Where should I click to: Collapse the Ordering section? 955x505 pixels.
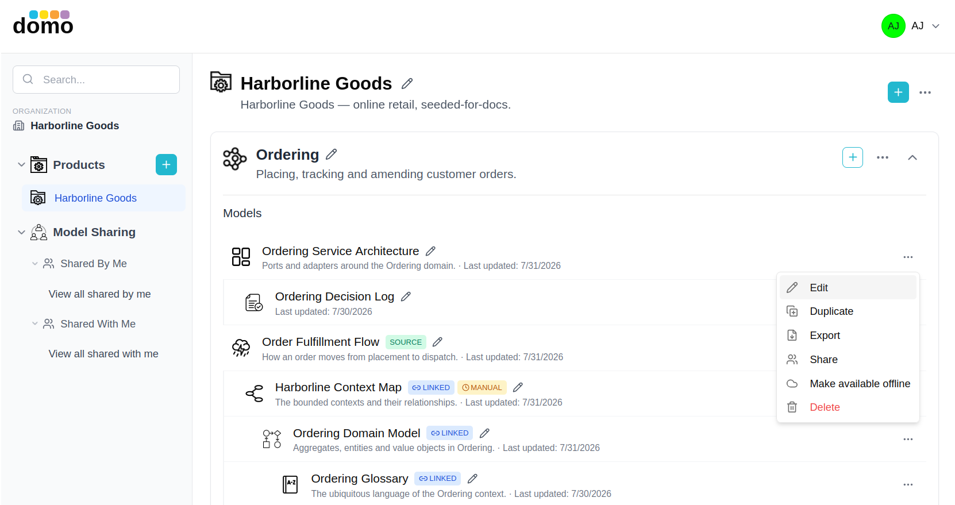912,157
